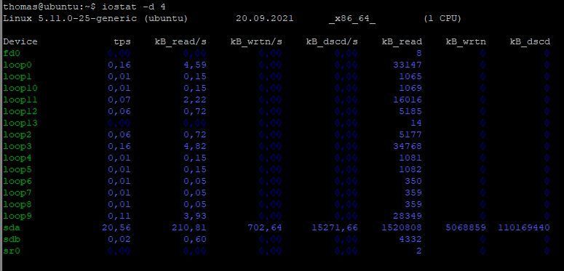Image resolution: width=564 pixels, height=271 pixels.
Task: Click the 'kB_dscd/s' column header
Action: [x=332, y=42]
